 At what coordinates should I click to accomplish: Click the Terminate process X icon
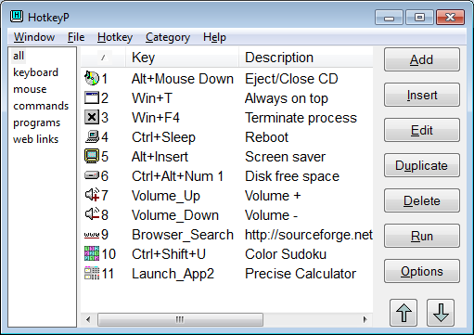[92, 117]
